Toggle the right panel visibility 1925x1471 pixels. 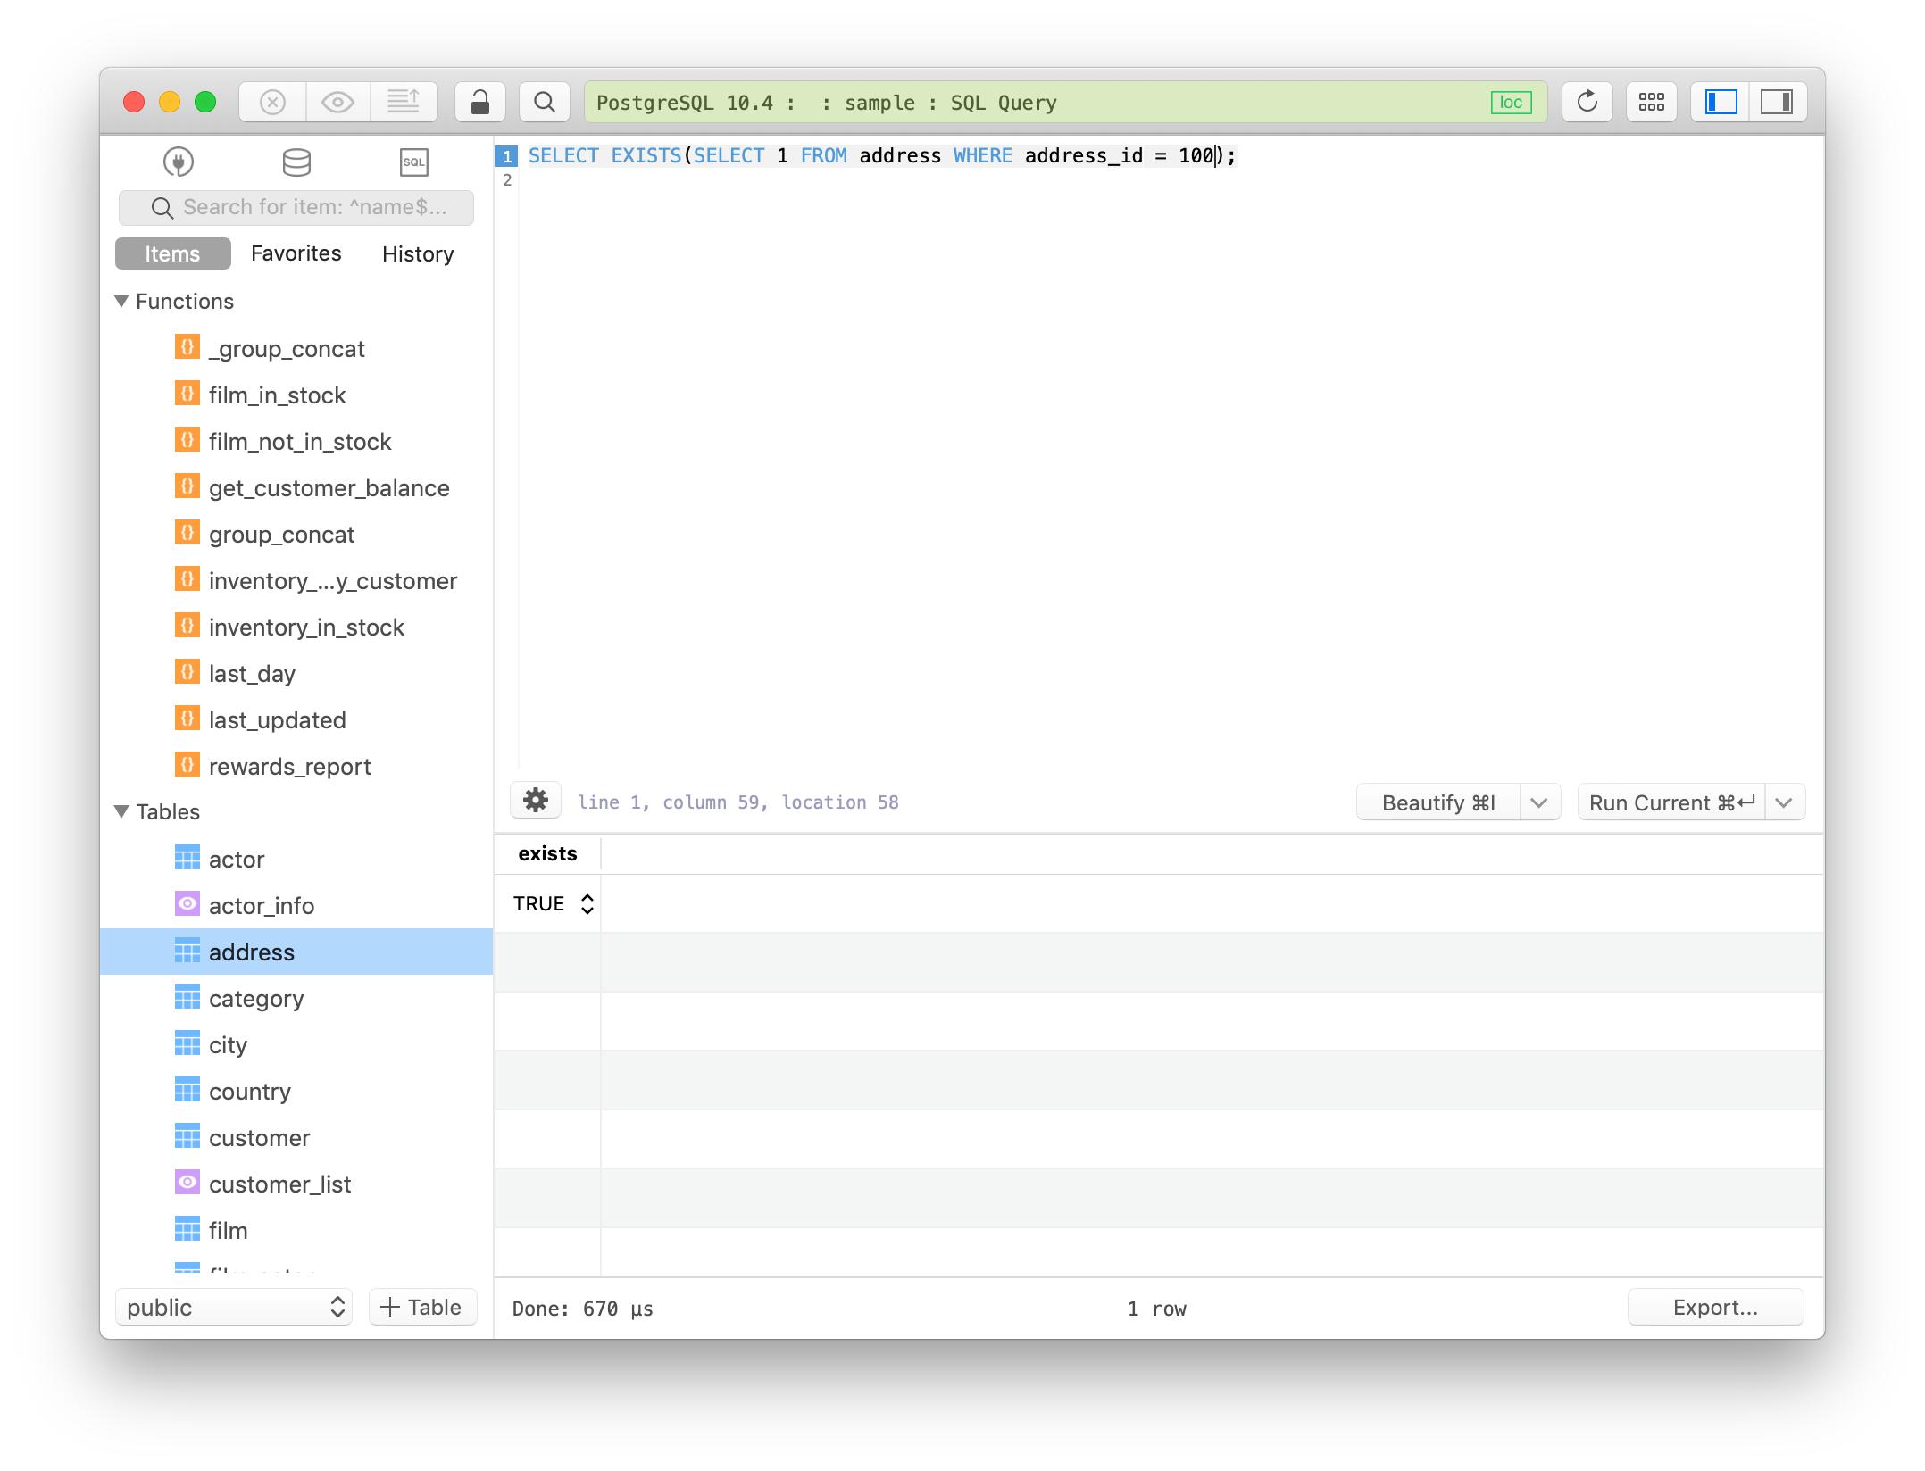[x=1779, y=101]
